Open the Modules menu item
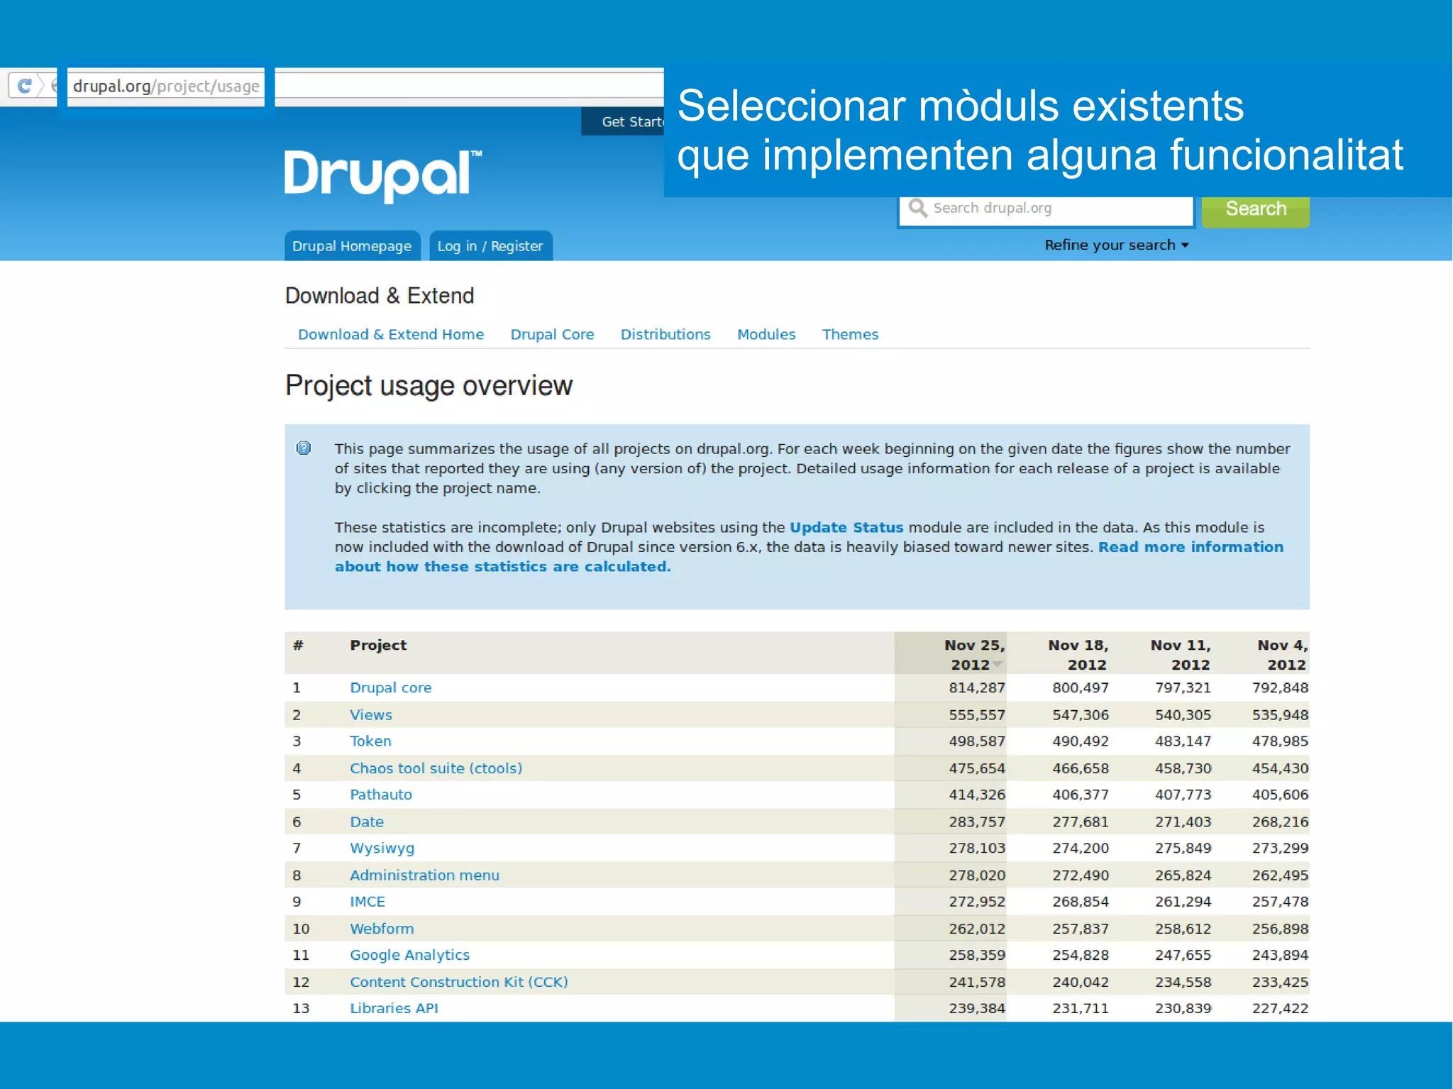This screenshot has height=1089, width=1453. (x=766, y=334)
